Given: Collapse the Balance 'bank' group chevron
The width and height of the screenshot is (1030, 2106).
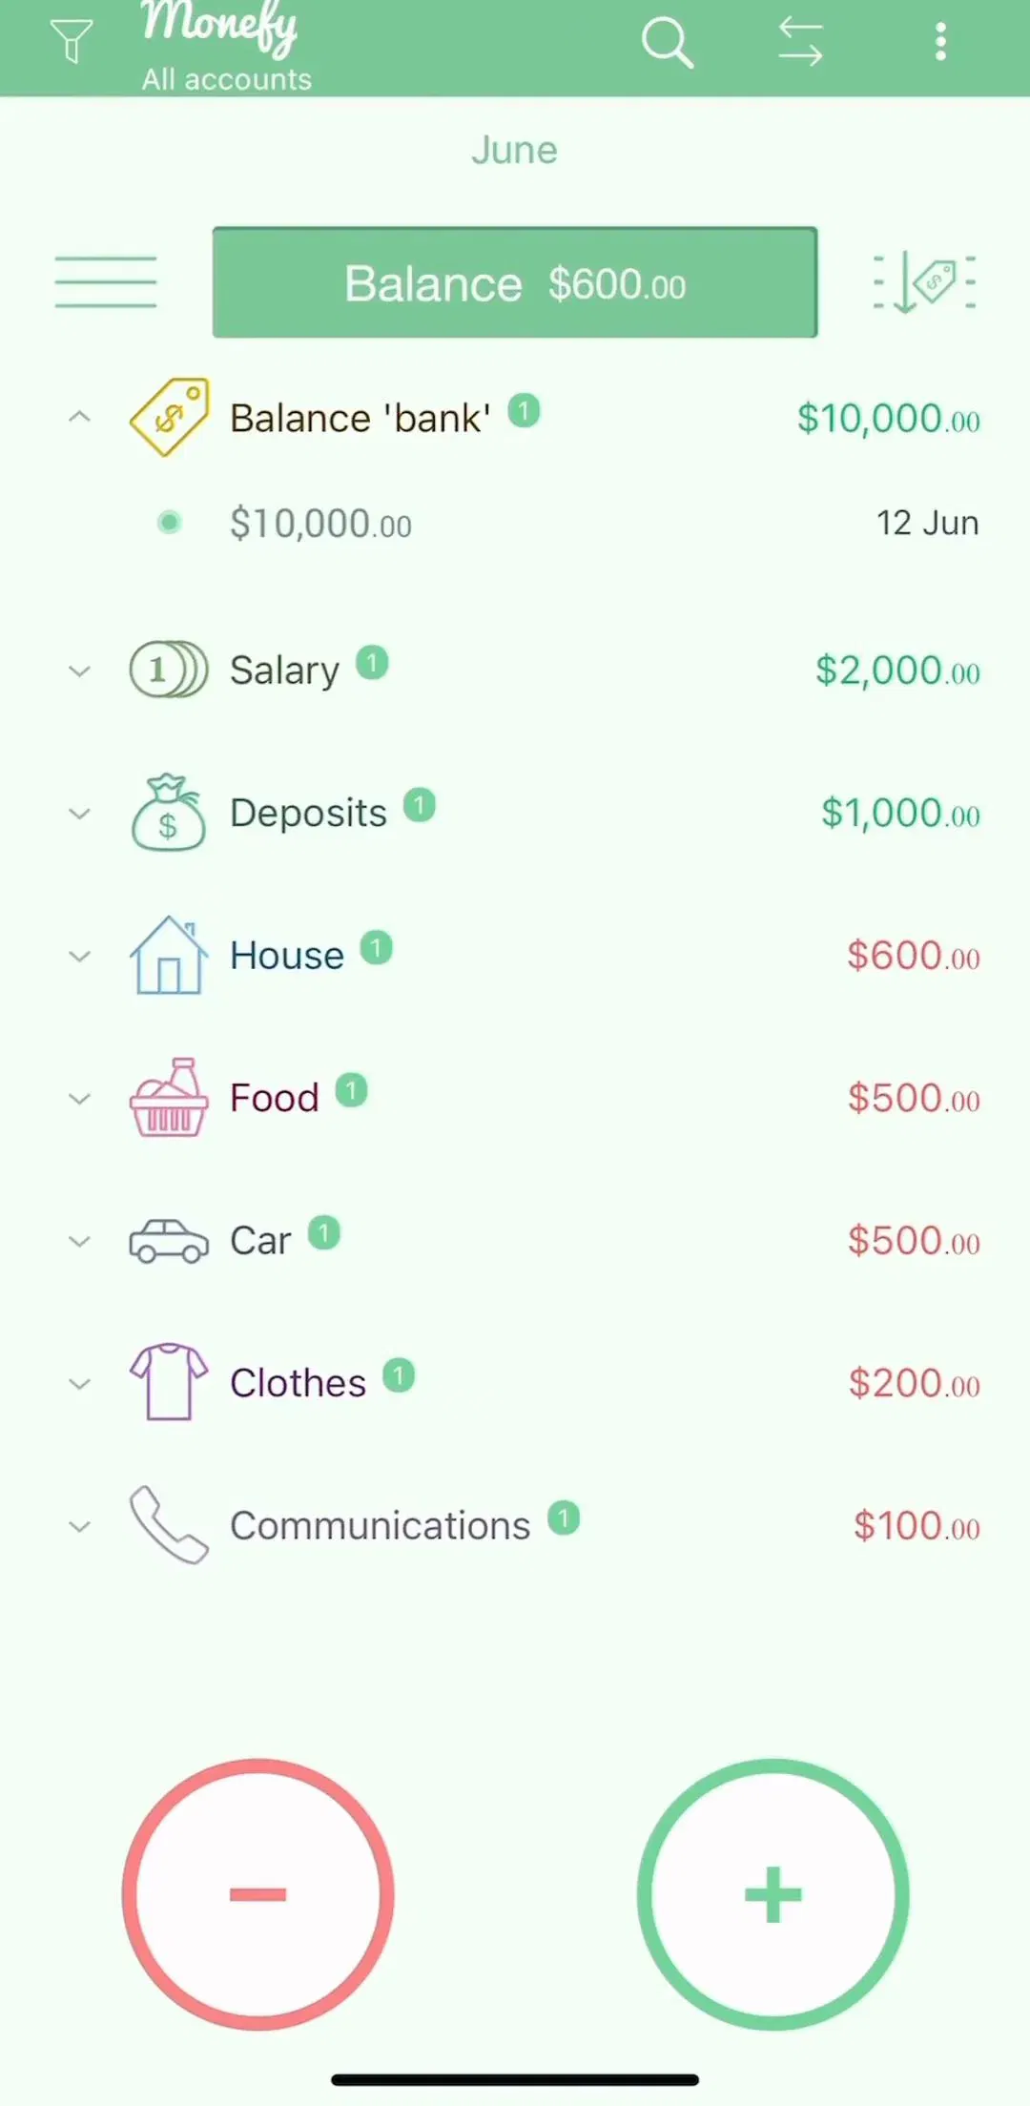Looking at the screenshot, I should pos(80,417).
